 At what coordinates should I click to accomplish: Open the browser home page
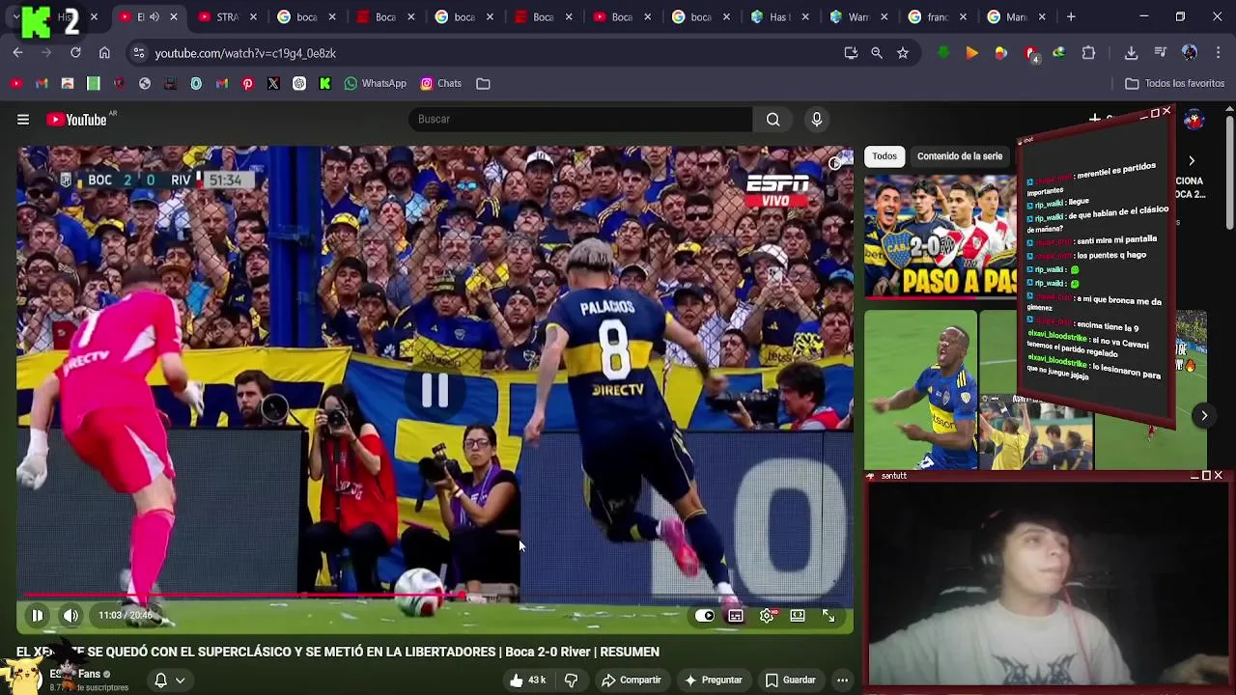coord(104,53)
